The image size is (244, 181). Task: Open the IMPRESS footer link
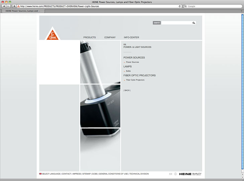(x=77, y=174)
